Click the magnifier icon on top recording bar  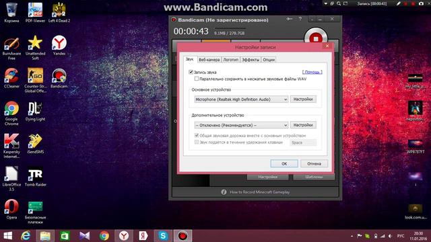click(339, 3)
